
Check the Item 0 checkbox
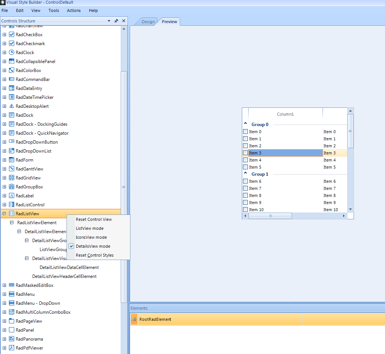click(x=245, y=132)
